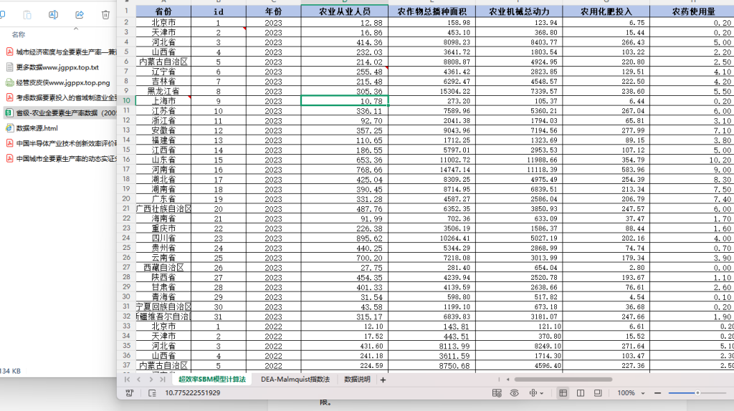Image resolution: width=734 pixels, height=411 pixels.
Task: Click cell containing 上海市 in row 10
Action: point(163,101)
